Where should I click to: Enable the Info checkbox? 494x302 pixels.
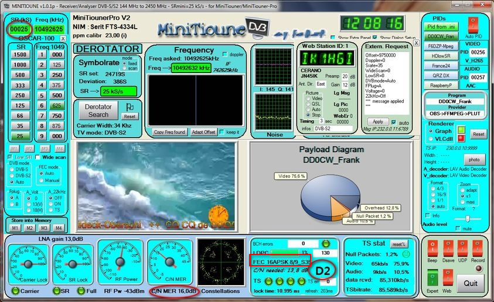(x=428, y=215)
